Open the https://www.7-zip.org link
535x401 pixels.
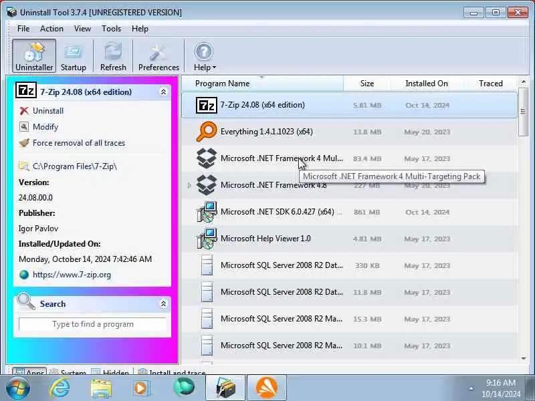(72, 275)
